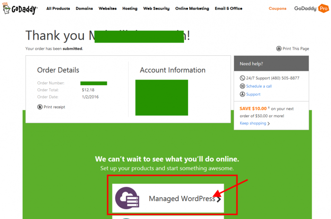The image size is (331, 219).
Task: Click the Account Information heading
Action: pos(173,70)
